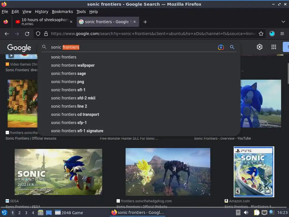Choose suggestion 'sonic frontiers sfl-1 signature'
The width and height of the screenshot is (289, 217).
tap(139, 131)
